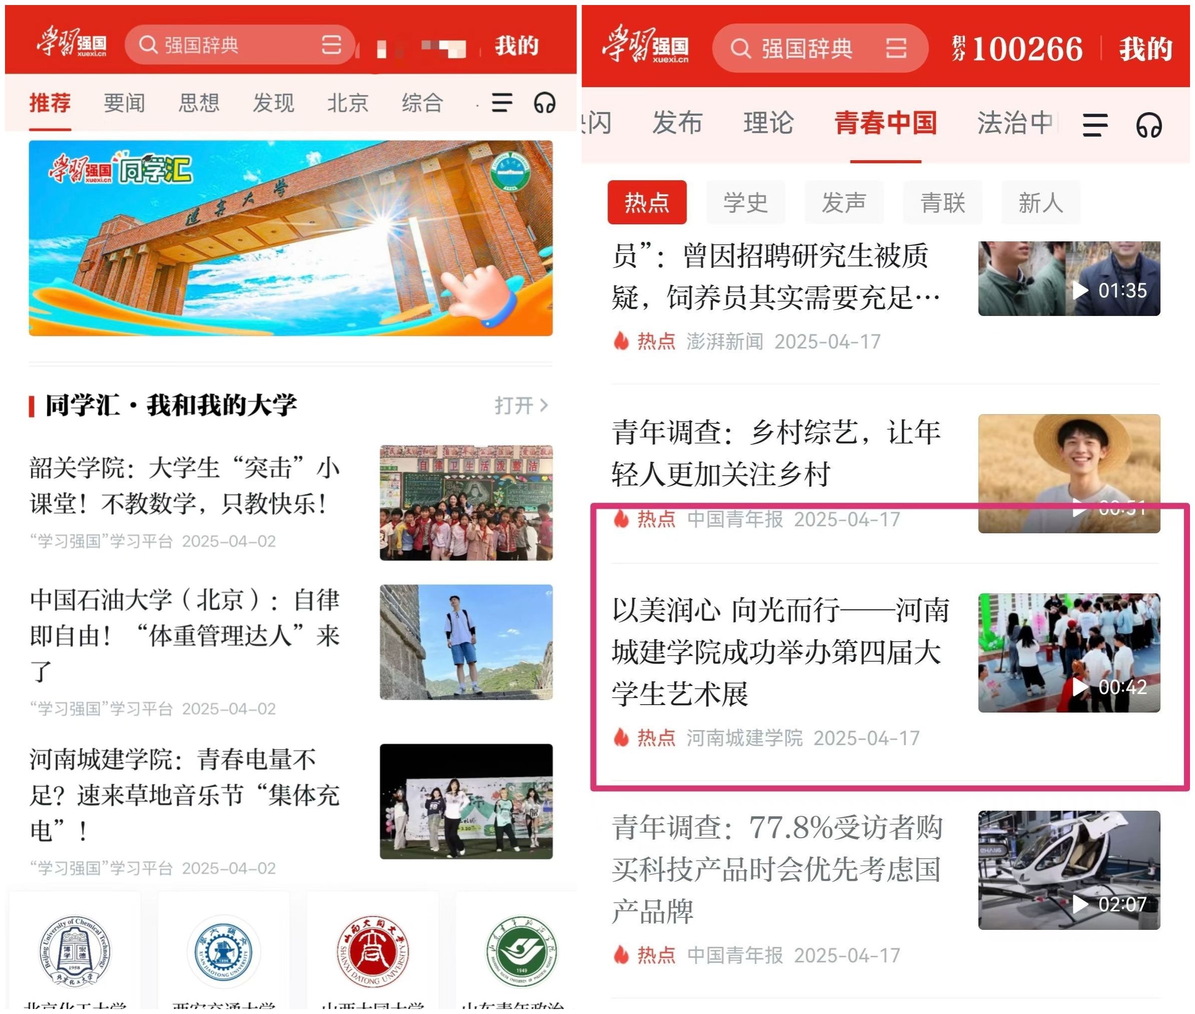Click Xi'an Jiaotong University logo
Image resolution: width=1195 pixels, height=1014 pixels.
tap(224, 951)
